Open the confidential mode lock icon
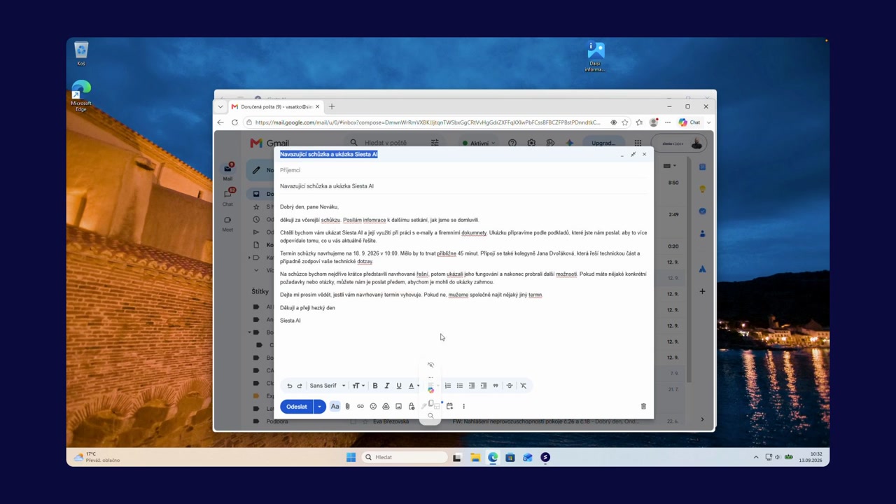 [412, 406]
